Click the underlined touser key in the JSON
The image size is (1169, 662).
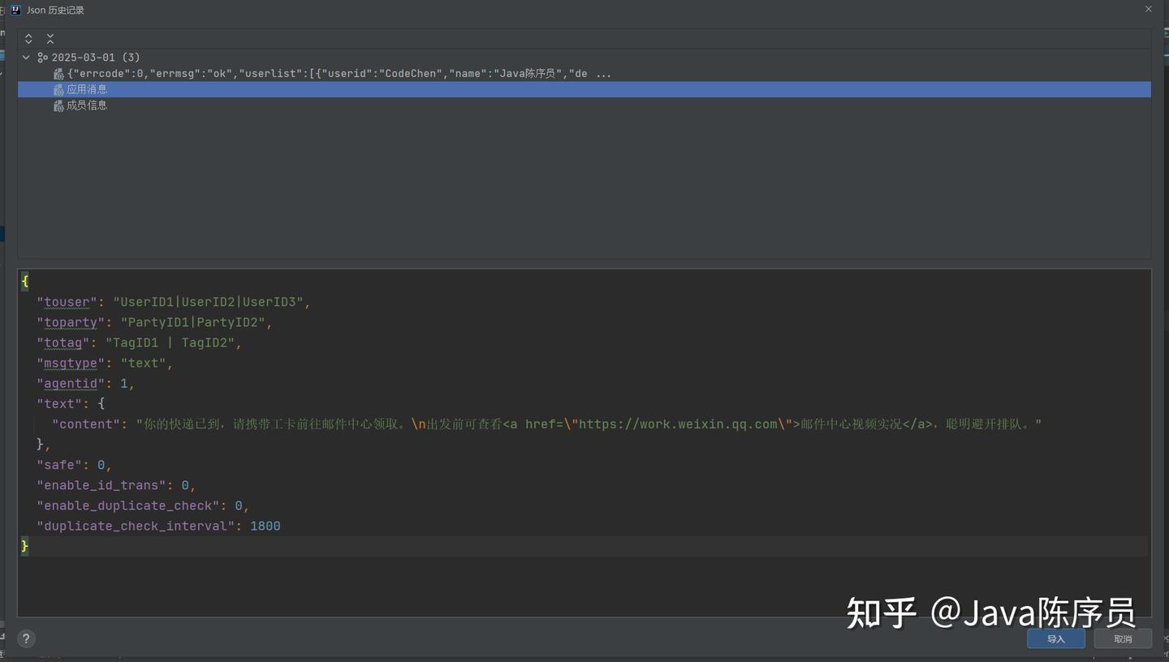pos(66,302)
